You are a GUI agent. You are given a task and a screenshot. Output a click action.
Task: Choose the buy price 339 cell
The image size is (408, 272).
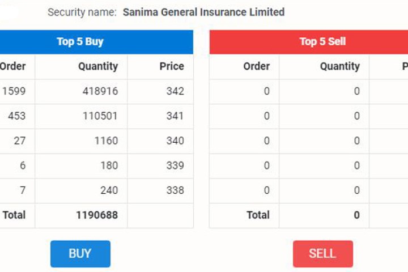coord(175,165)
